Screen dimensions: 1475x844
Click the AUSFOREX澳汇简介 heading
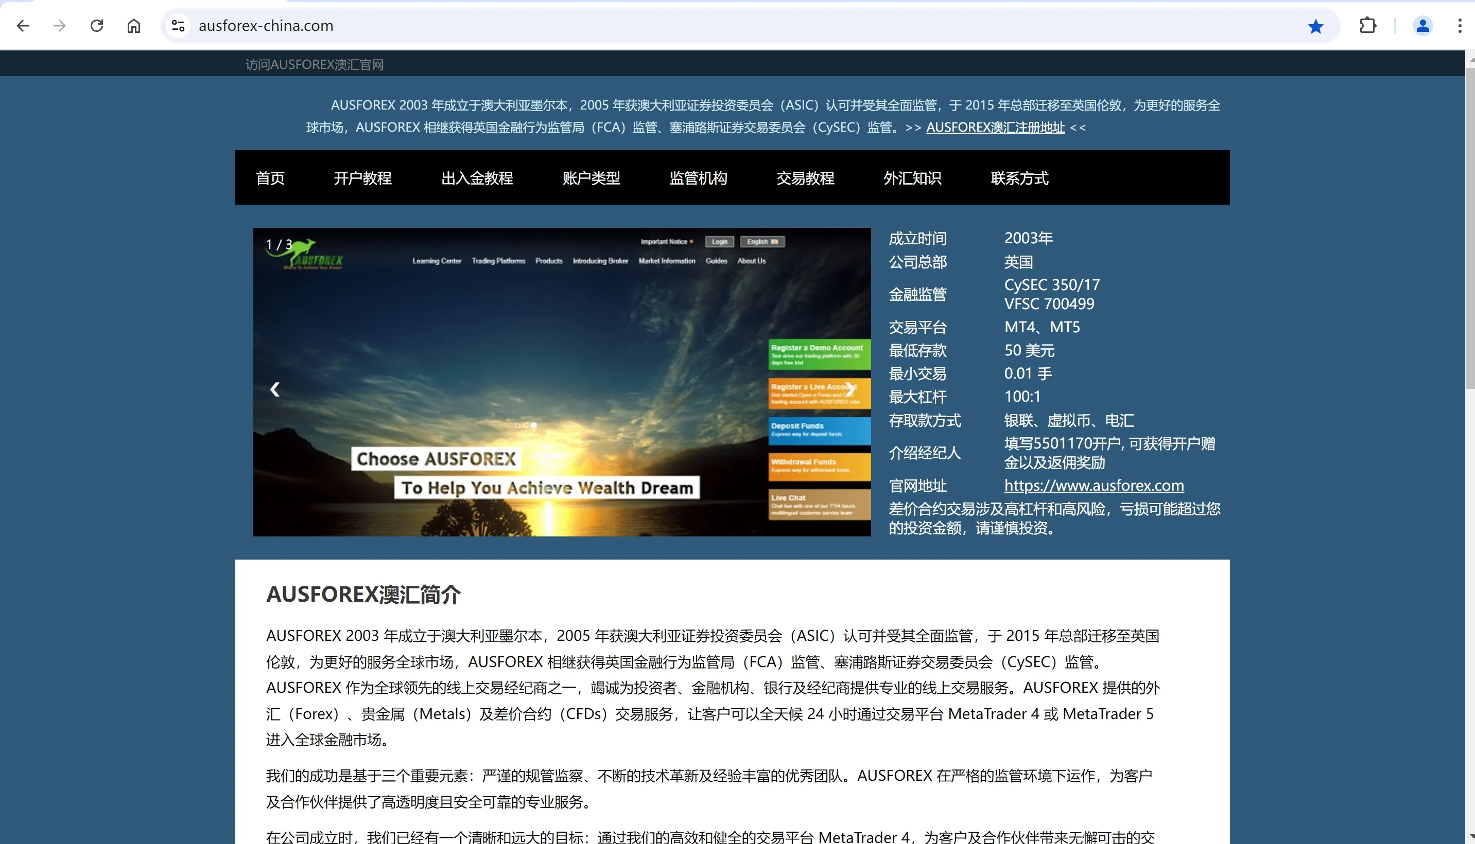[363, 595]
